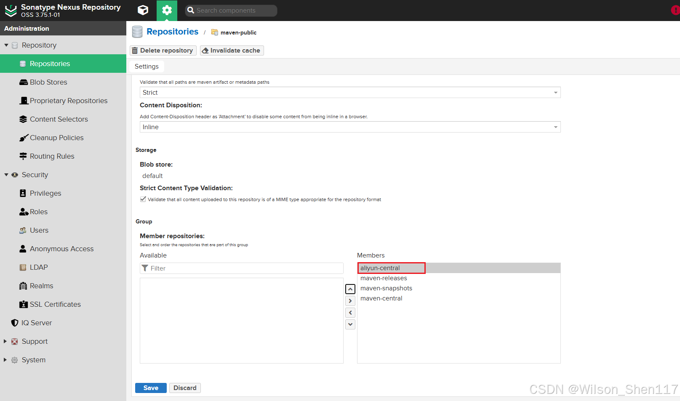Expand the Support tree section

click(5, 341)
